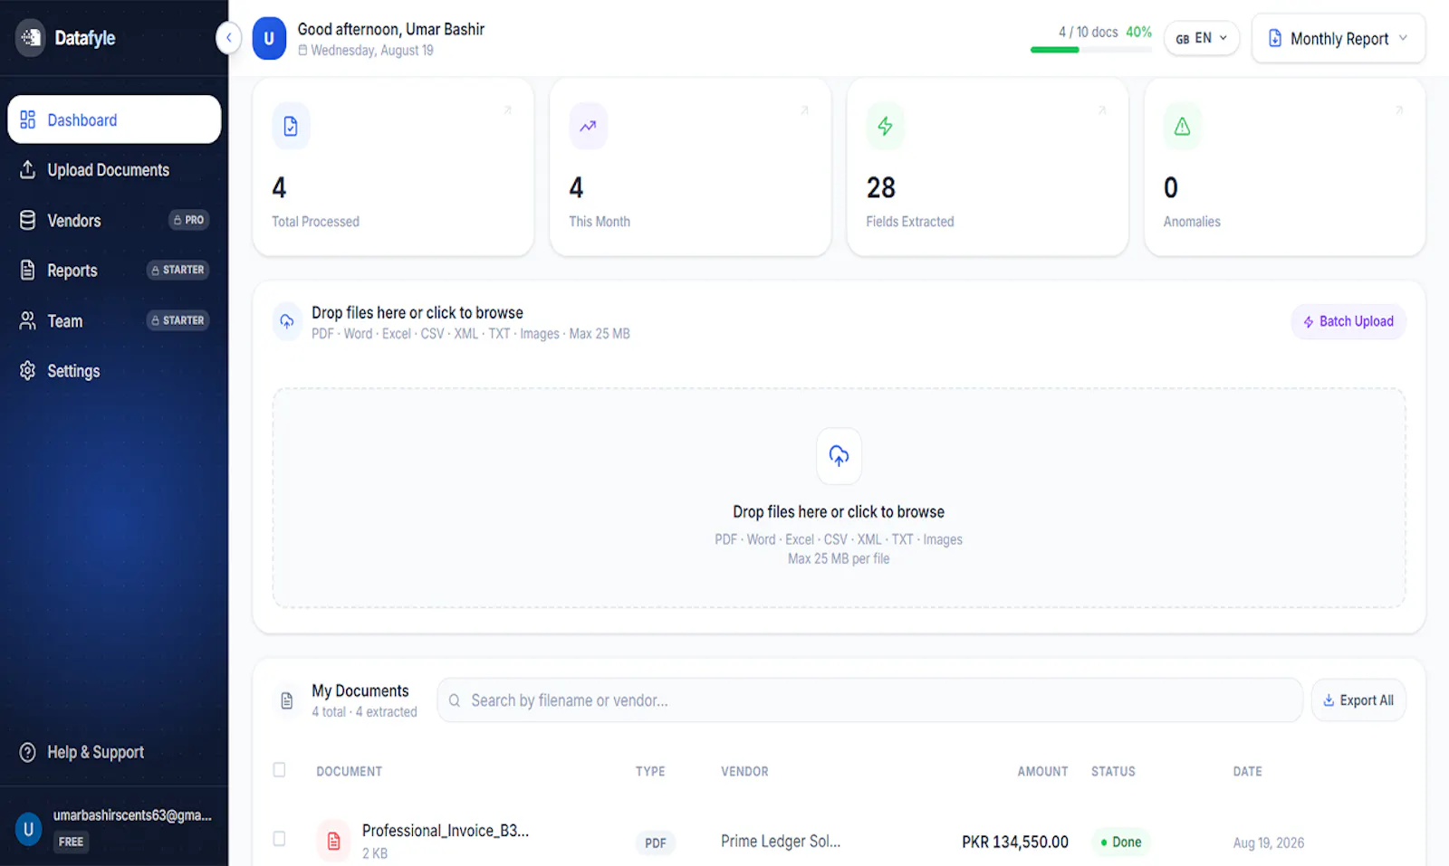
Task: Click 'Drop files here or click to browse' in drop zone
Action: (839, 512)
